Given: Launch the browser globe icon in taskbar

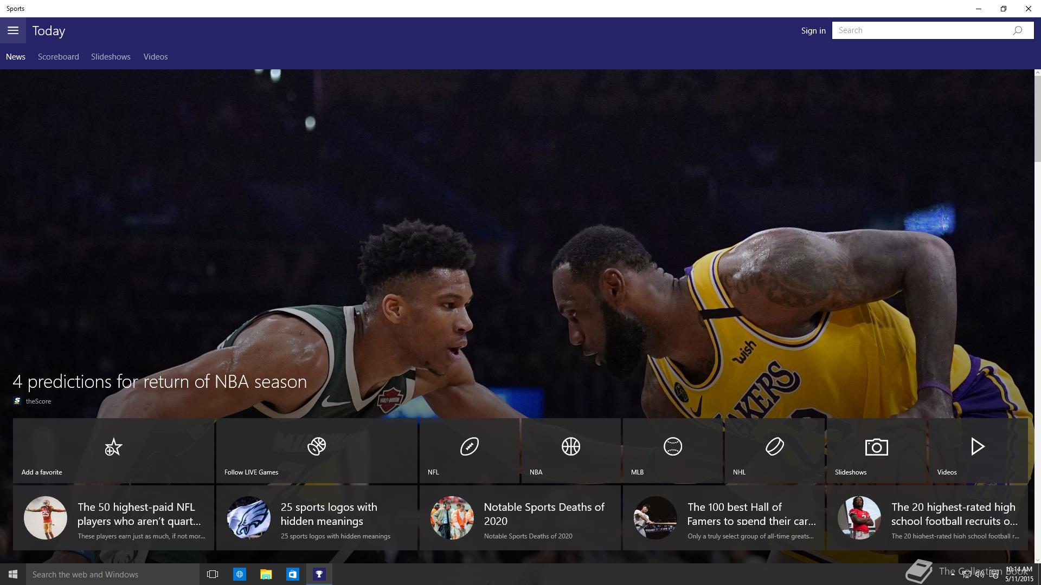Looking at the screenshot, I should [x=239, y=574].
